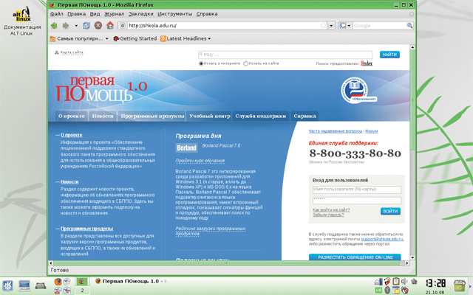The image size is (473, 295).
Task: Open ALT Linux documentation desktop icon
Action: point(21,21)
